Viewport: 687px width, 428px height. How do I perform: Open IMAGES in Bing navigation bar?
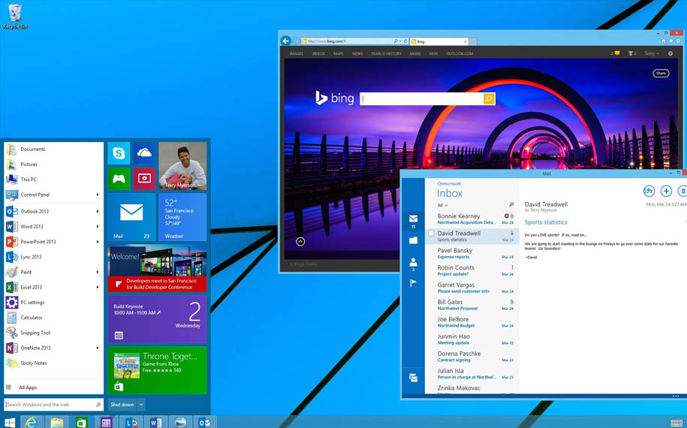(296, 54)
